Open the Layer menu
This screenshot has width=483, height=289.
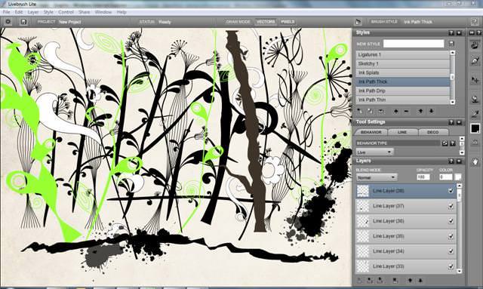pos(33,12)
